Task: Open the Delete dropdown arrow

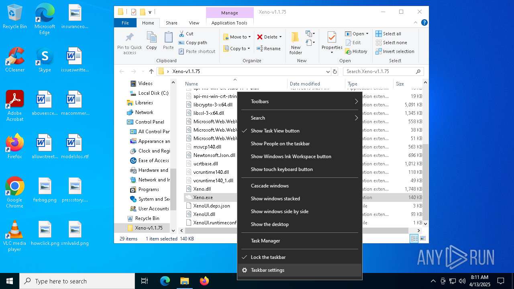Action: [280, 37]
